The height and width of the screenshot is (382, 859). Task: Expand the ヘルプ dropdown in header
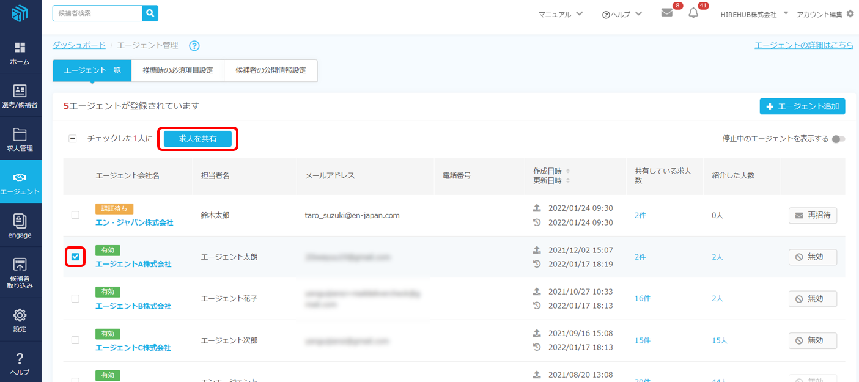click(622, 14)
